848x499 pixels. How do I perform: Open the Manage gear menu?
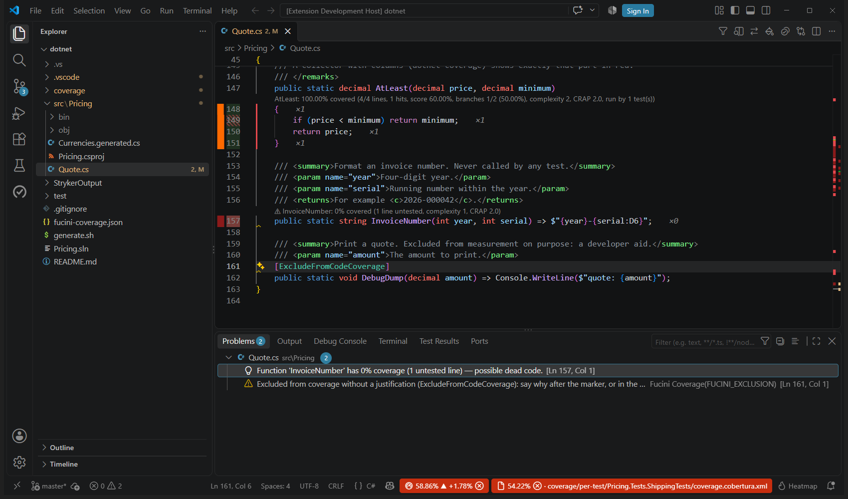tap(19, 462)
